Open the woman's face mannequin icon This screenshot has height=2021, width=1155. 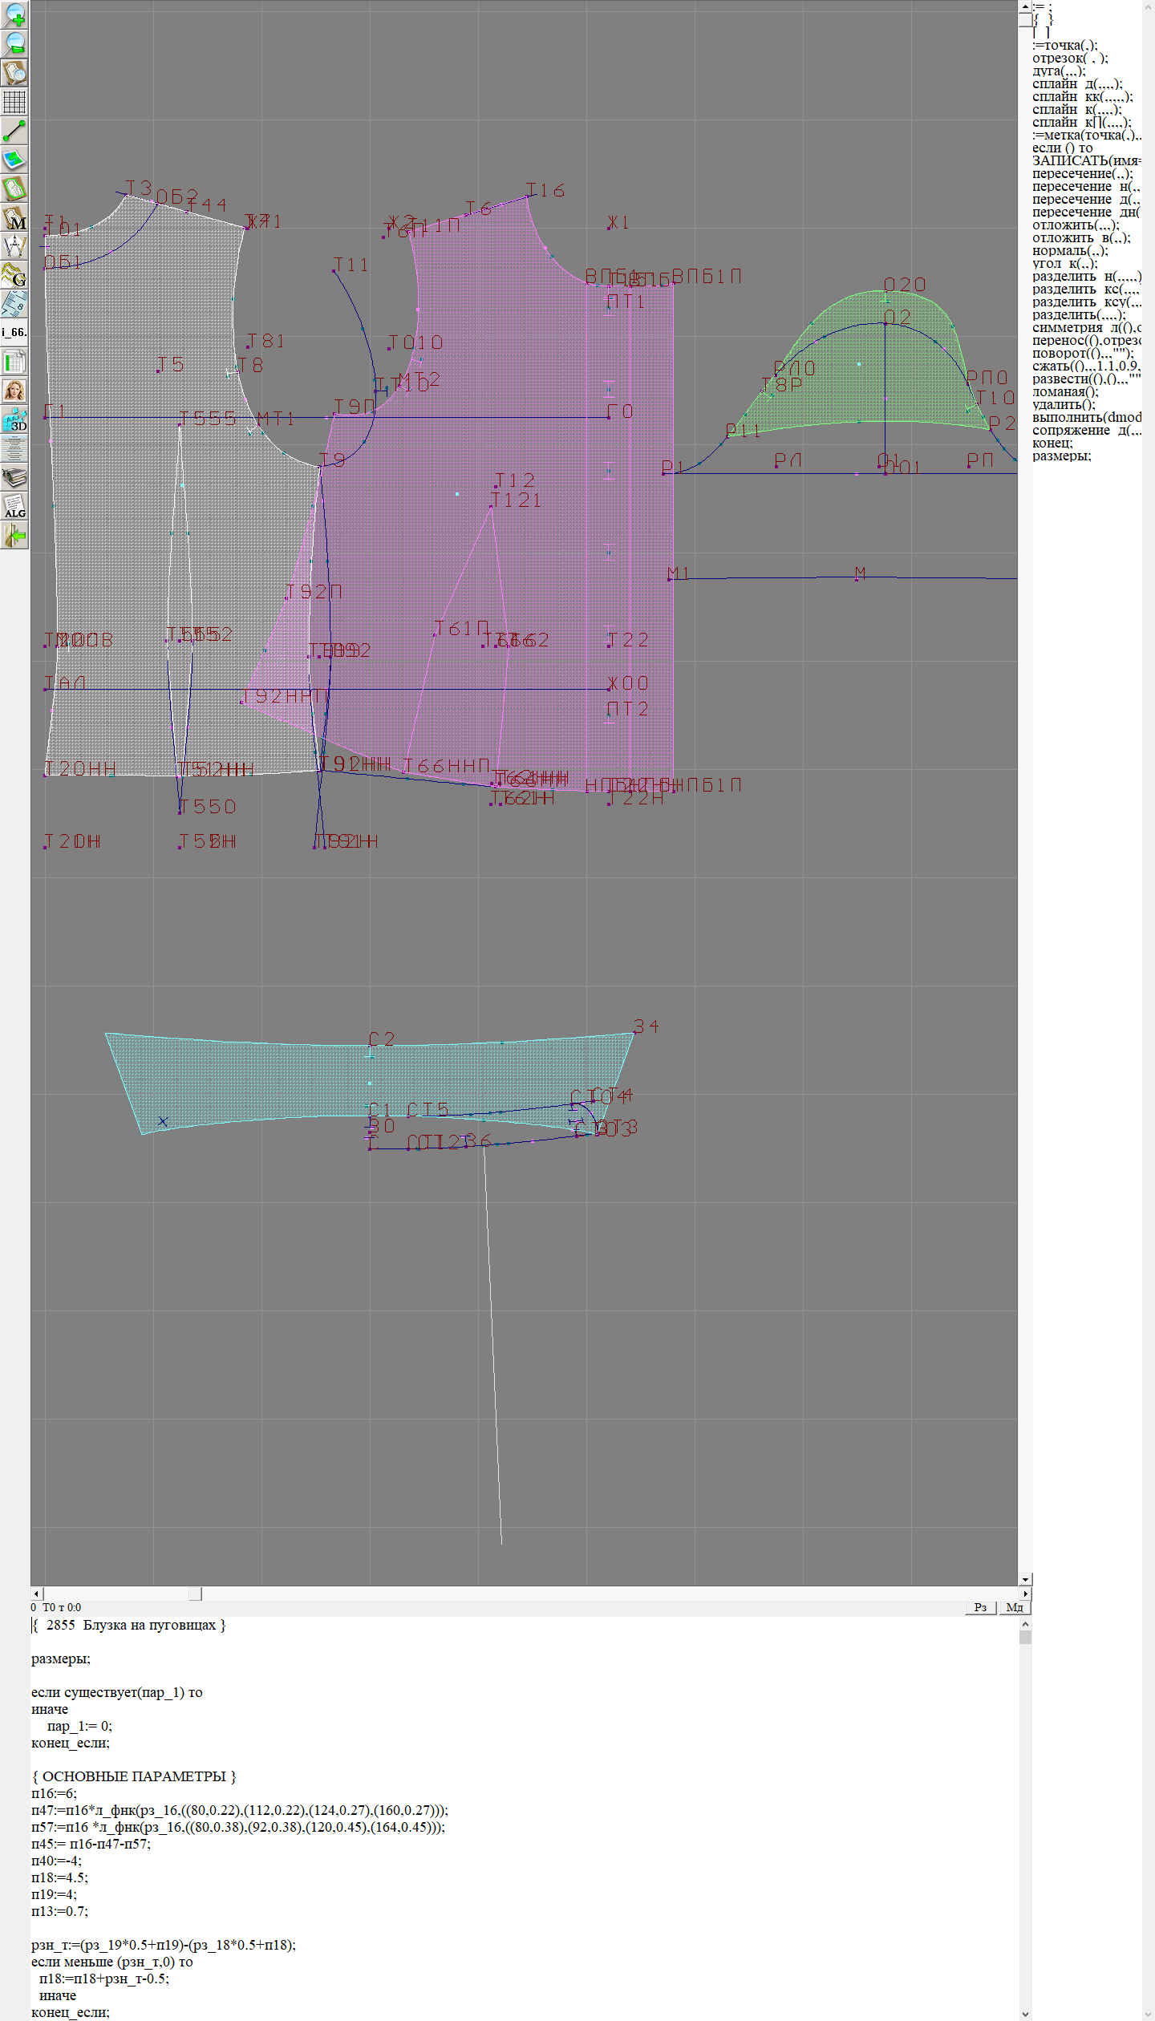tap(14, 391)
